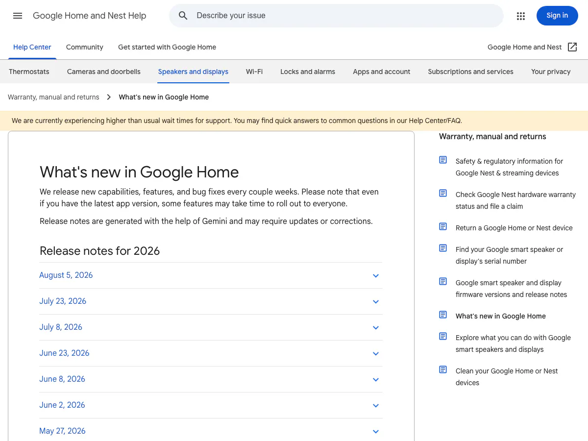Image resolution: width=588 pixels, height=441 pixels.
Task: Select the Speakers and displays category
Action: [x=193, y=72]
